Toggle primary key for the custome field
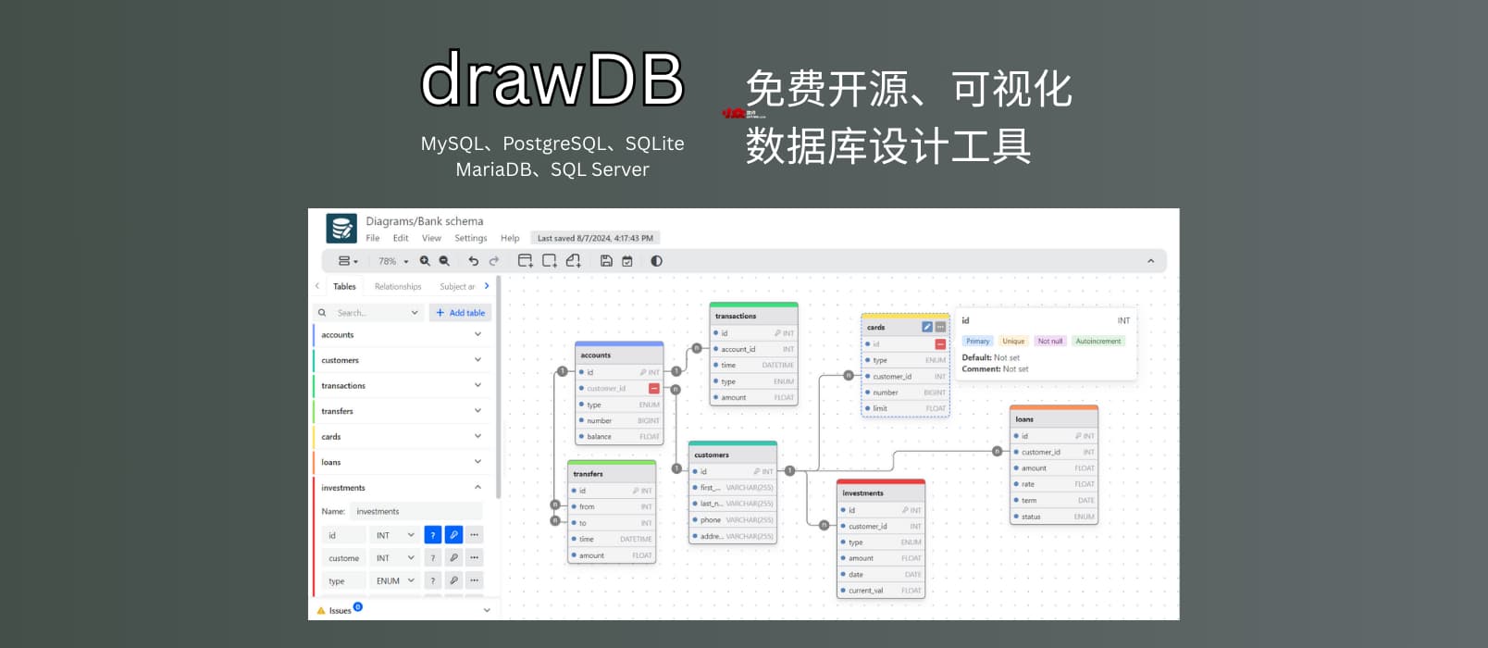Image resolution: width=1488 pixels, height=648 pixels. click(453, 558)
